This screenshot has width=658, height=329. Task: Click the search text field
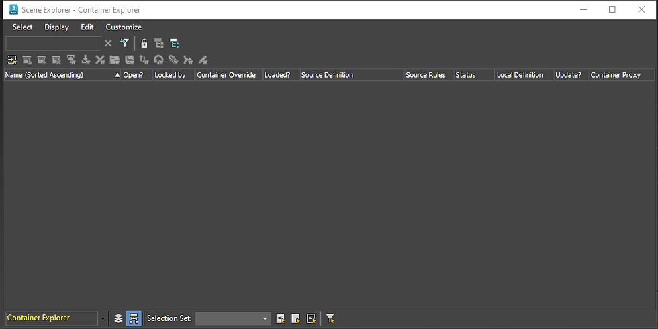[x=53, y=43]
